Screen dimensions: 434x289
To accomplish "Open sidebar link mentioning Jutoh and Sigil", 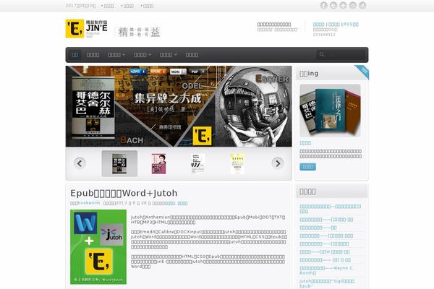I will (x=327, y=283).
